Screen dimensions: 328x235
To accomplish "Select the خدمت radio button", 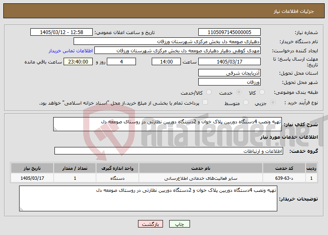I will coord(239,92).
